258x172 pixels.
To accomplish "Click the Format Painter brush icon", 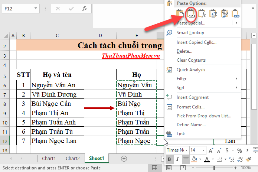I will [x=249, y=159].
